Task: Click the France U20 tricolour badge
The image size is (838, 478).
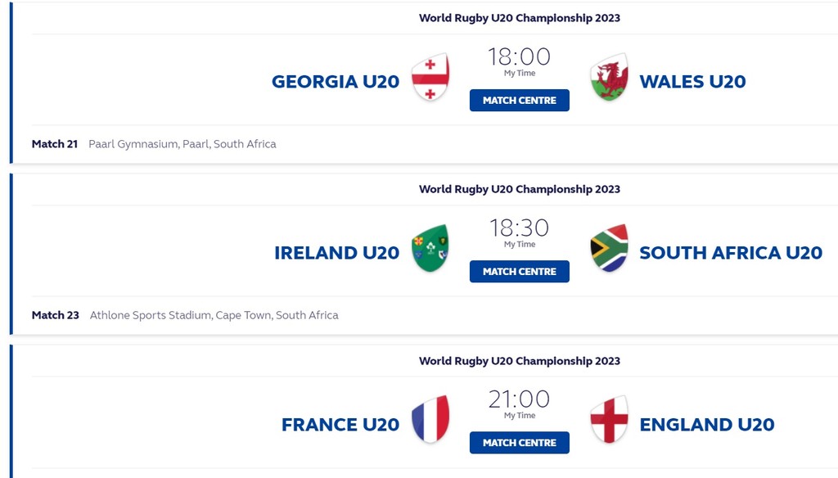Action: pyautogui.click(x=430, y=420)
